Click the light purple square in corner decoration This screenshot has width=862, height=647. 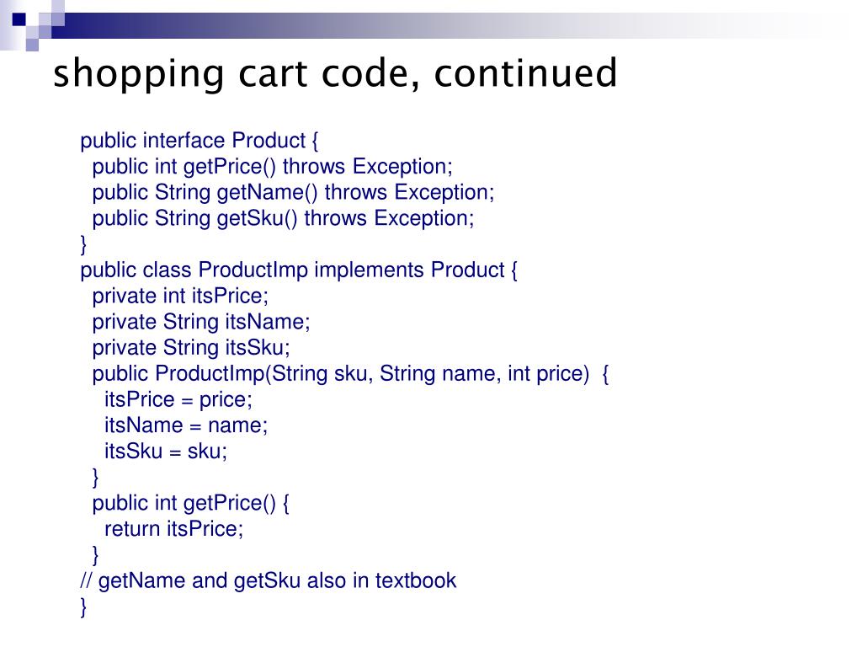tap(32, 45)
